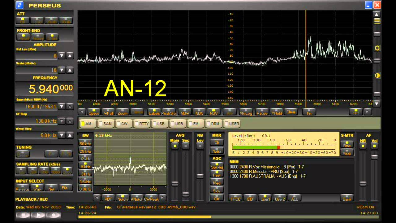396x223 pixels.
Task: Click the playback Play button
Action: [x=38, y=215]
